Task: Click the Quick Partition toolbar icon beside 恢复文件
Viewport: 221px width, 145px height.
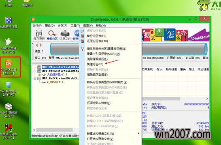Action: coord(76,35)
